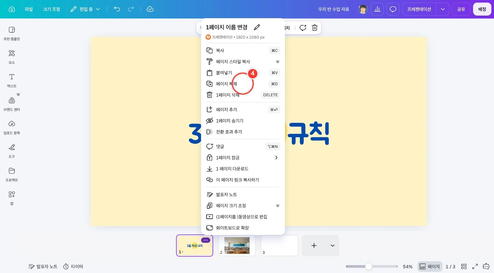This screenshot has height=273, width=494.
Task: Select 페이지 복제 menu item
Action: [x=243, y=84]
